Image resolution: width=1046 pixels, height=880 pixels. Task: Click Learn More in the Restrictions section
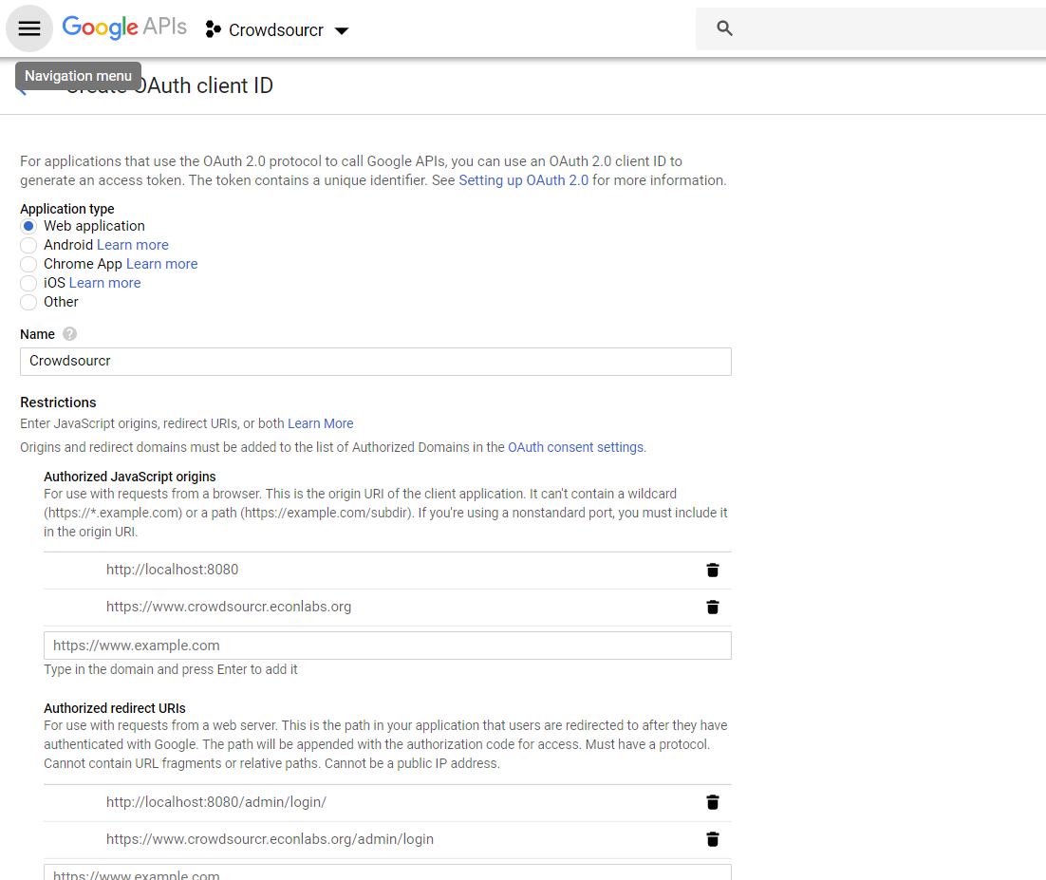(x=320, y=422)
